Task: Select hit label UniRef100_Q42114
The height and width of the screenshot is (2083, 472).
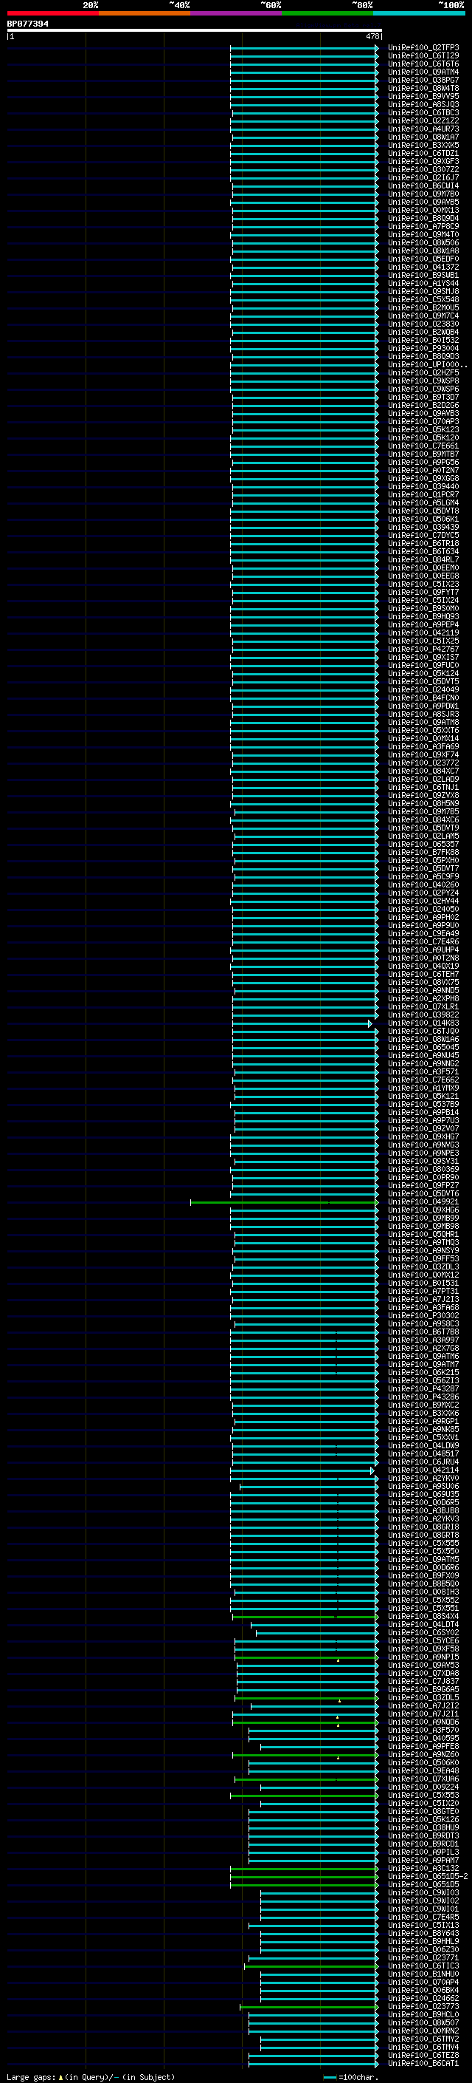Action: [x=423, y=1470]
